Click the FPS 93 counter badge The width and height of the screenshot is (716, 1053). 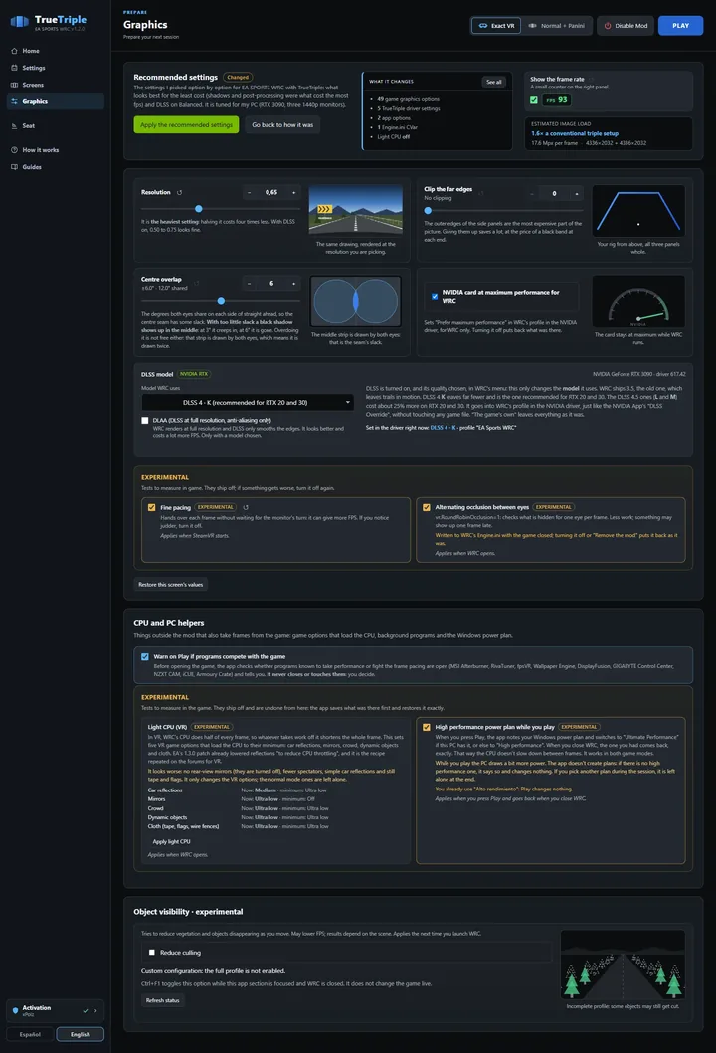(556, 100)
